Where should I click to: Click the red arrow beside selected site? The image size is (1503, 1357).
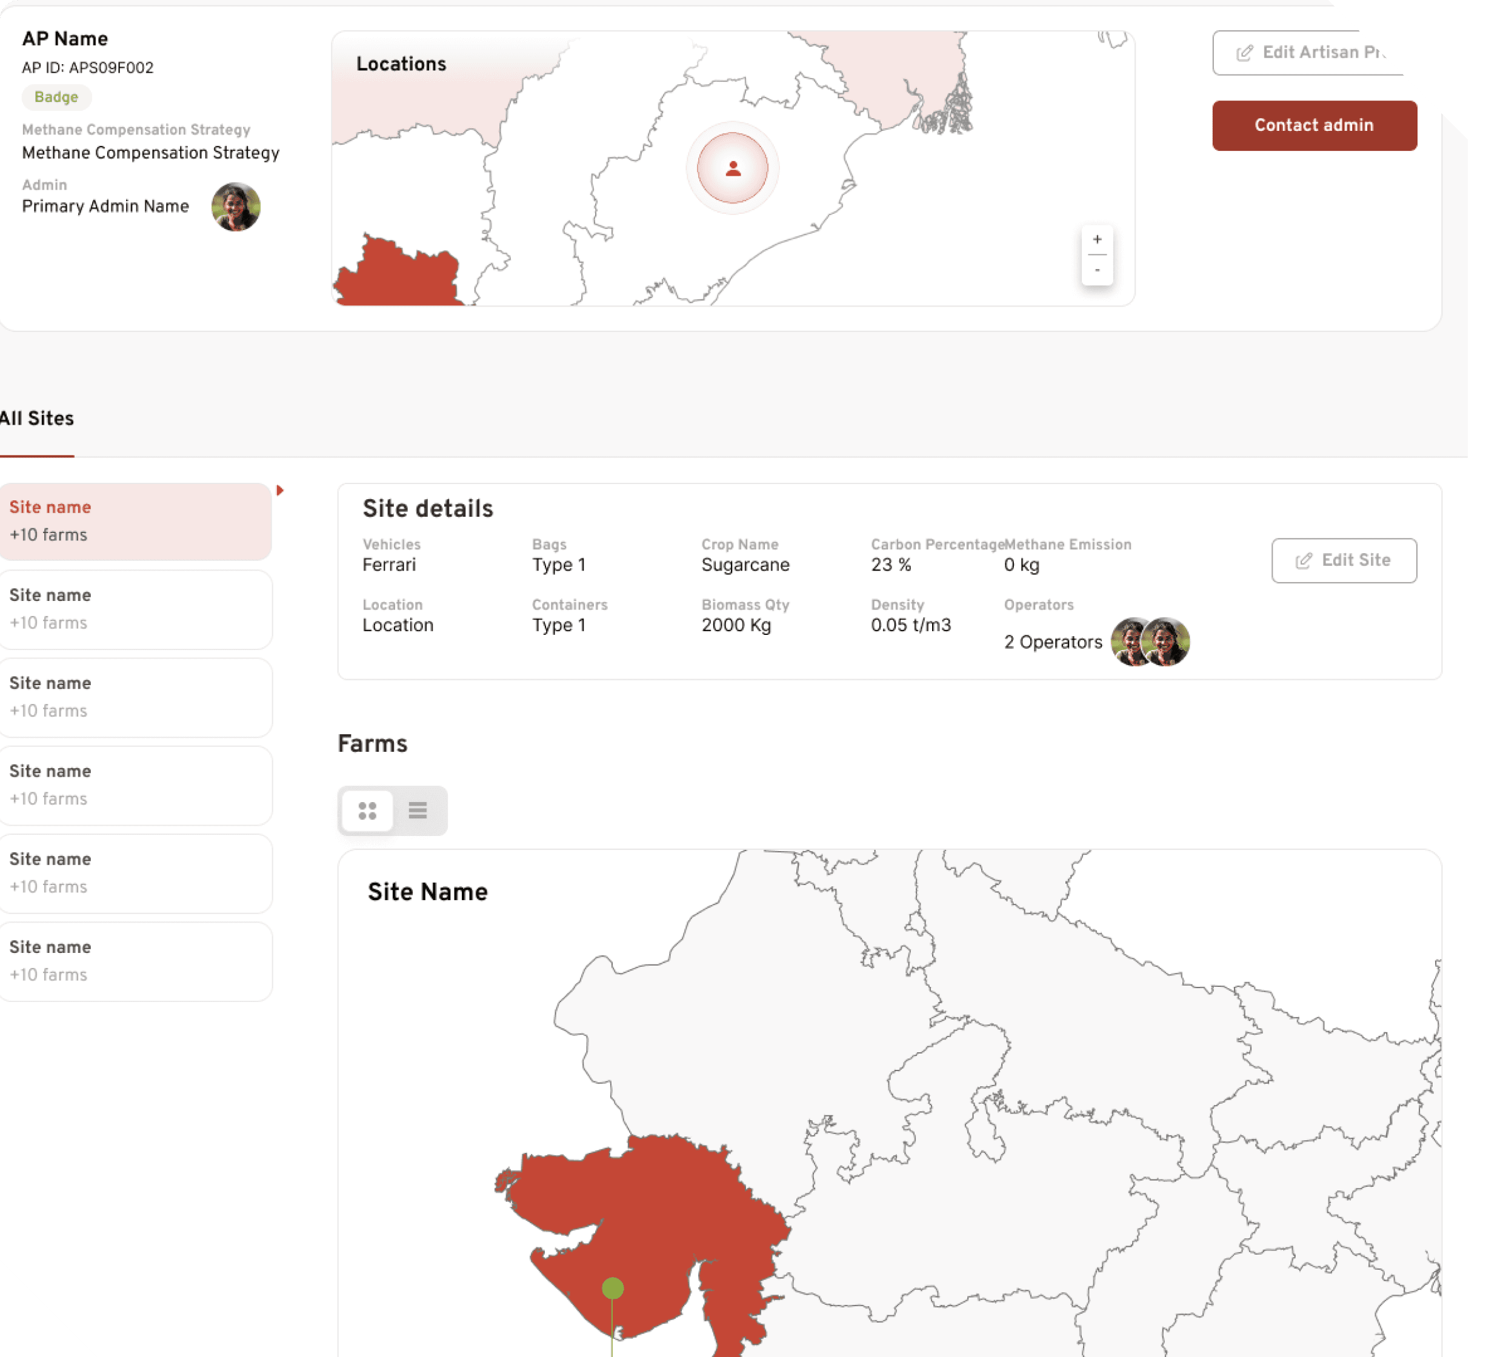click(x=279, y=490)
